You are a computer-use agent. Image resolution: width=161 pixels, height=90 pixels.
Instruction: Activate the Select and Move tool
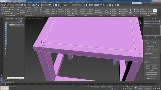click(33, 5)
